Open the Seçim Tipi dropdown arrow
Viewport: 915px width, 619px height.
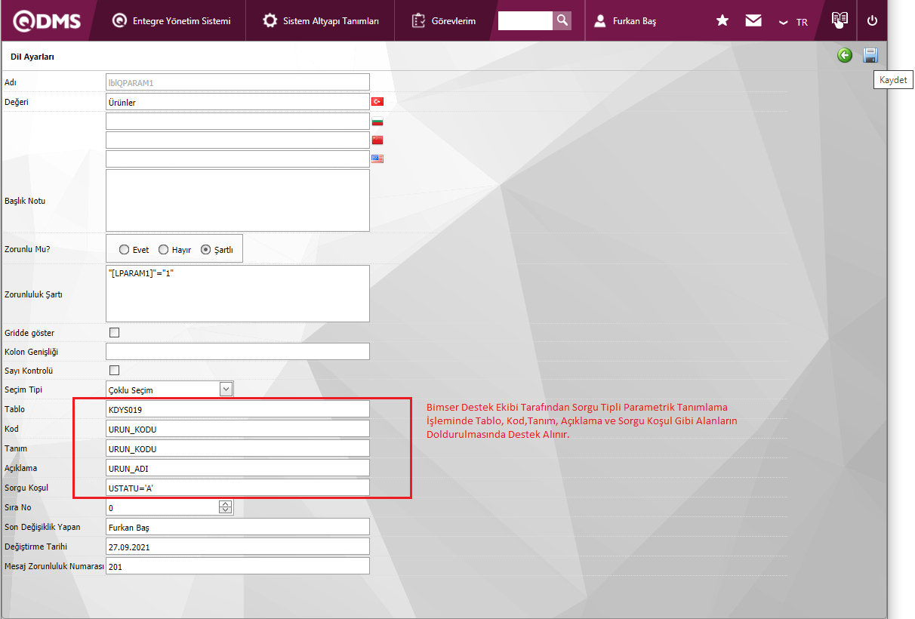click(226, 389)
